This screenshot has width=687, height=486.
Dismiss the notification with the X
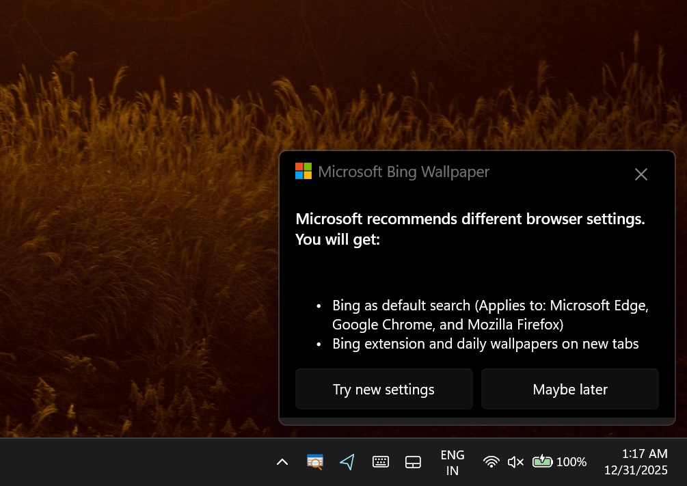(641, 174)
